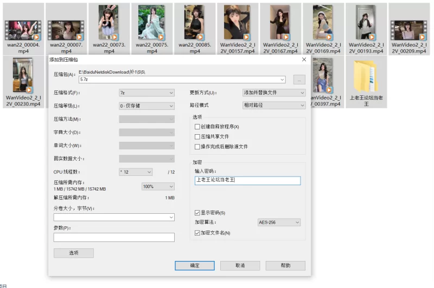The height and width of the screenshot is (288, 434).
Task: Open the 路径模式 相对路径 dropdown
Action: (x=274, y=105)
